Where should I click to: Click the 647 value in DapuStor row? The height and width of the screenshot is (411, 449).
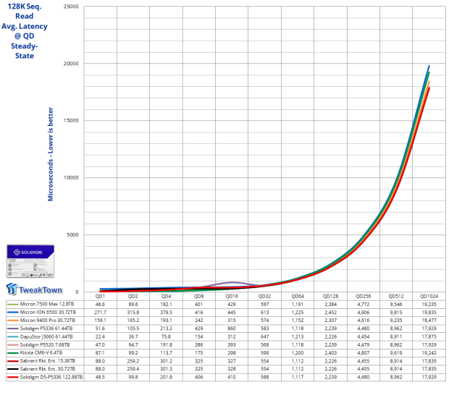[x=264, y=336]
